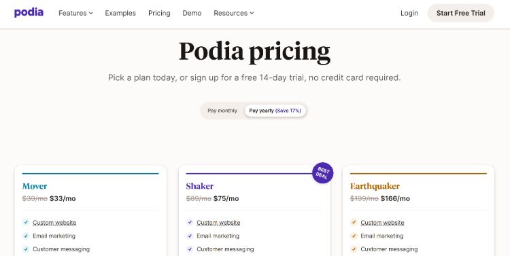
Task: Click Start Free Trial button
Action: tap(460, 13)
